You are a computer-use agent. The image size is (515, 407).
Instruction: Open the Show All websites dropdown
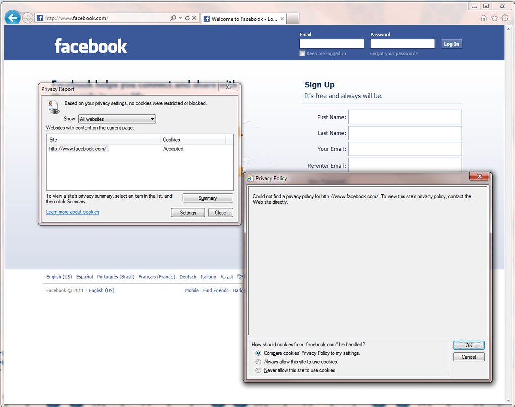[117, 119]
